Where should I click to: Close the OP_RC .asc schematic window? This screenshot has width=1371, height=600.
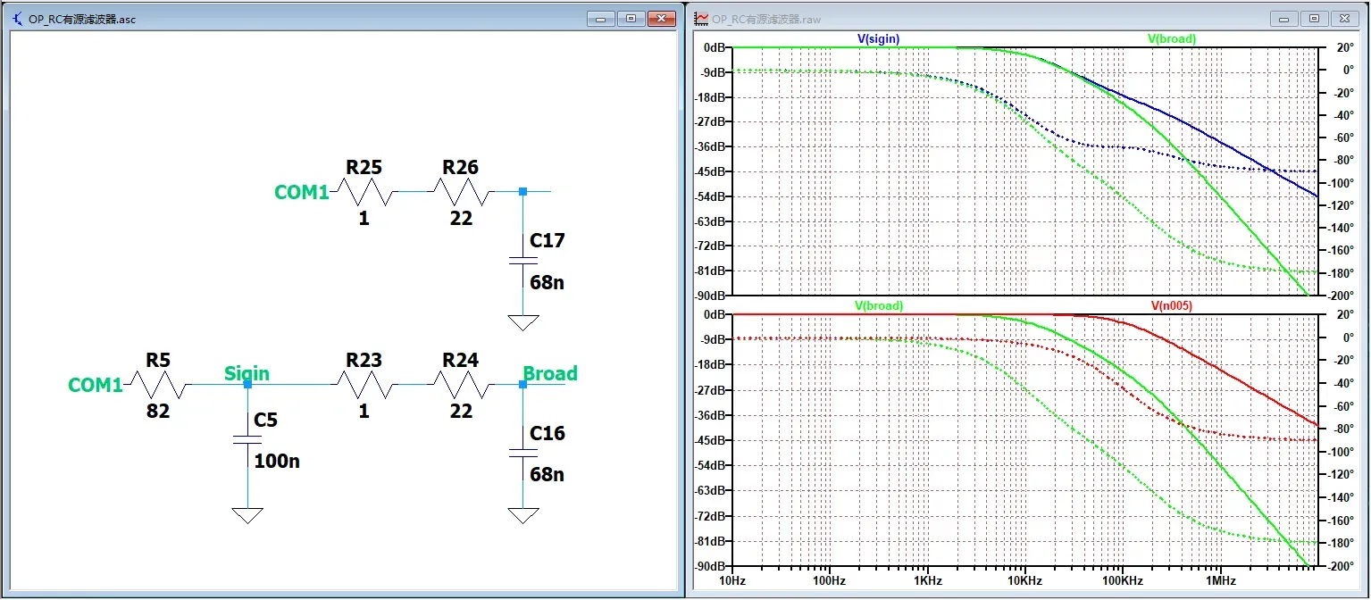[661, 18]
